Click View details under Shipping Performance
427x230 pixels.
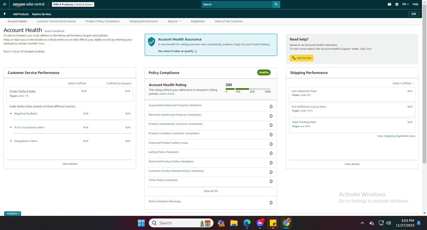coord(352,164)
